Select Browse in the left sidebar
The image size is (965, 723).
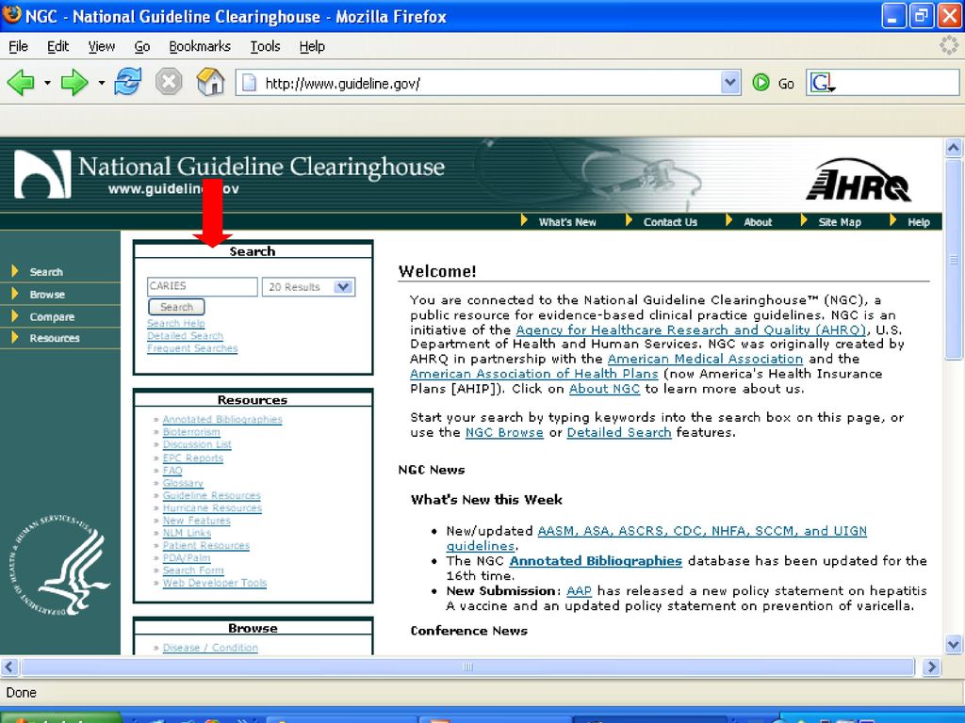point(47,295)
